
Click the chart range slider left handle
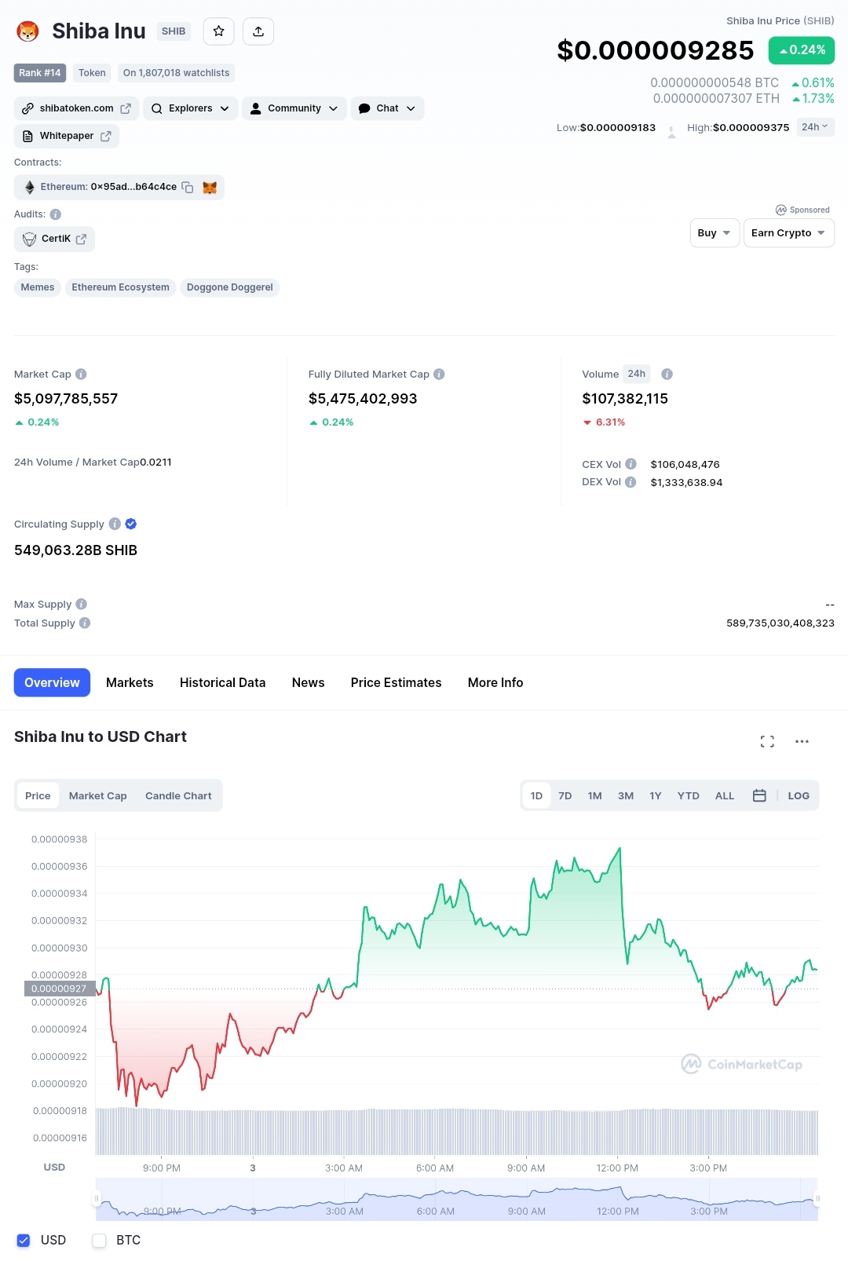[x=97, y=1199]
